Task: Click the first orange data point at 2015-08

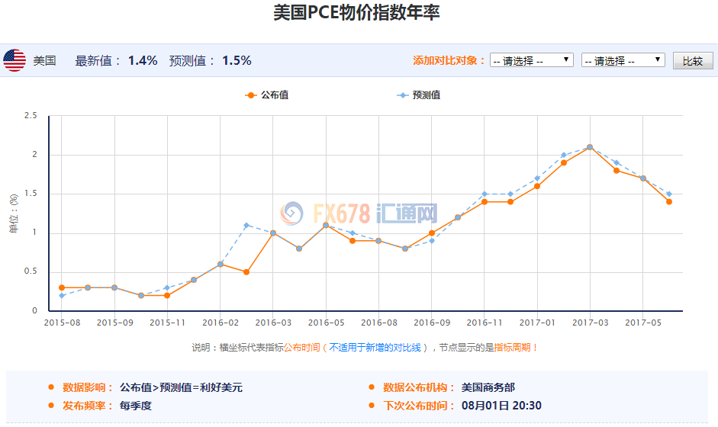Action: pyautogui.click(x=61, y=287)
